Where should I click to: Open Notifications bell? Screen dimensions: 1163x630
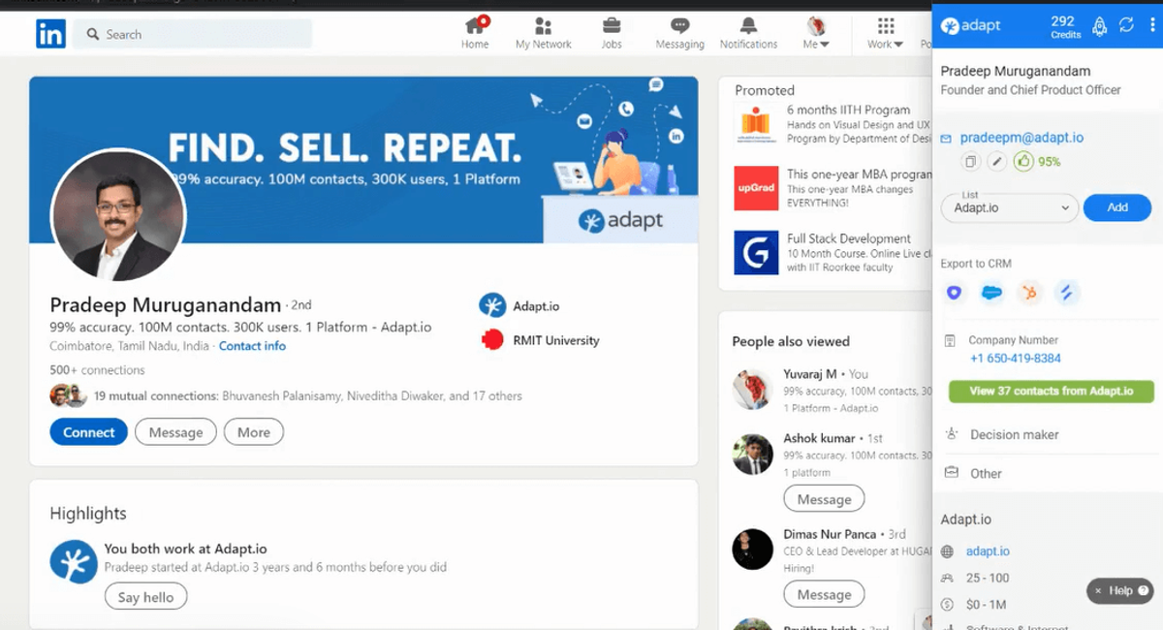click(748, 33)
